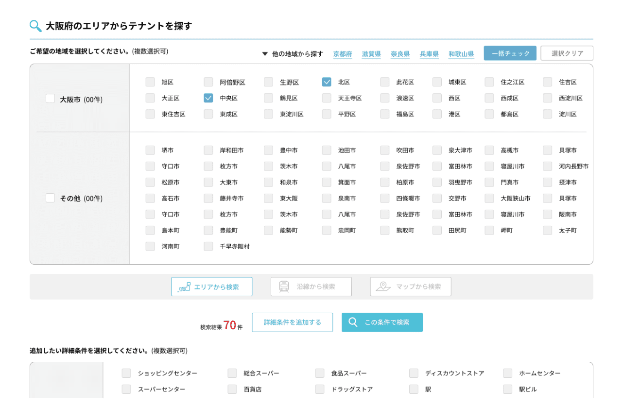Tick the 吹田市 checkbox
Image resolution: width=623 pixels, height=404 pixels.
[385, 151]
